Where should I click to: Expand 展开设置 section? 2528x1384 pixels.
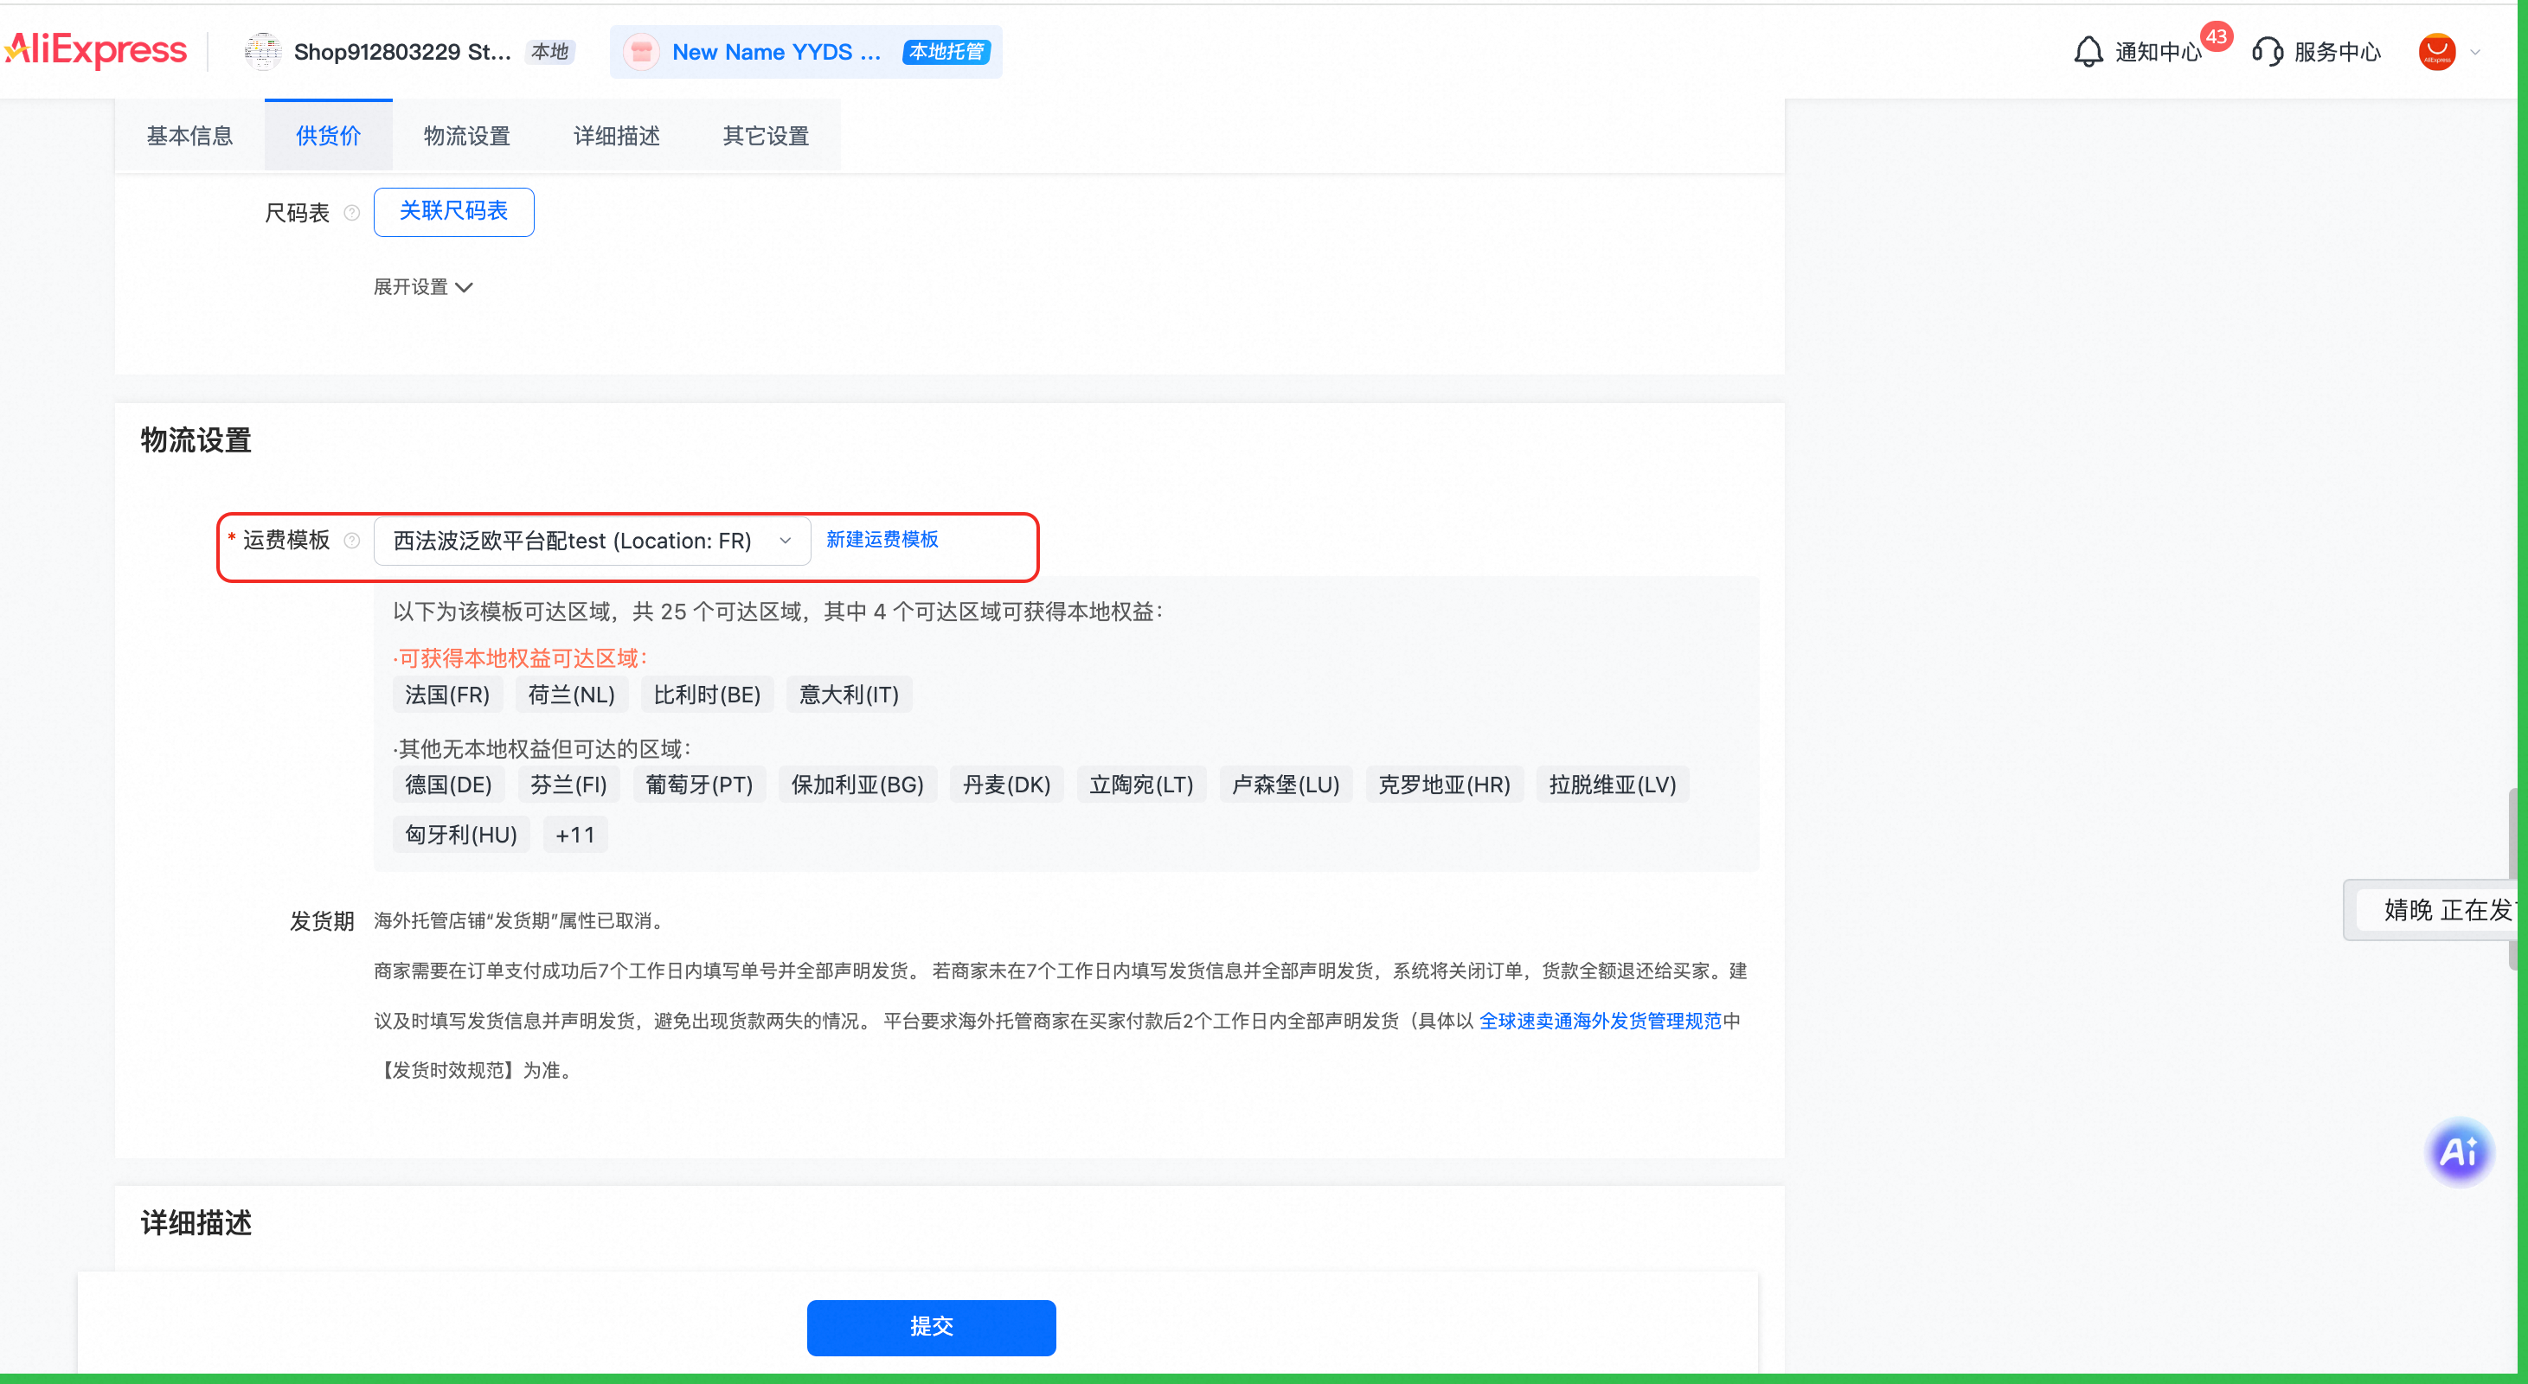(x=423, y=286)
